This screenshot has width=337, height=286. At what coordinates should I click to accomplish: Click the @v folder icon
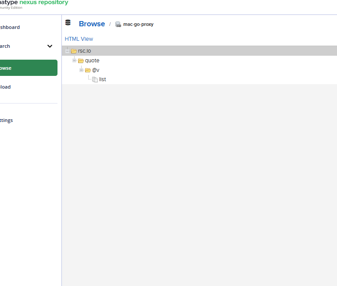(x=88, y=70)
